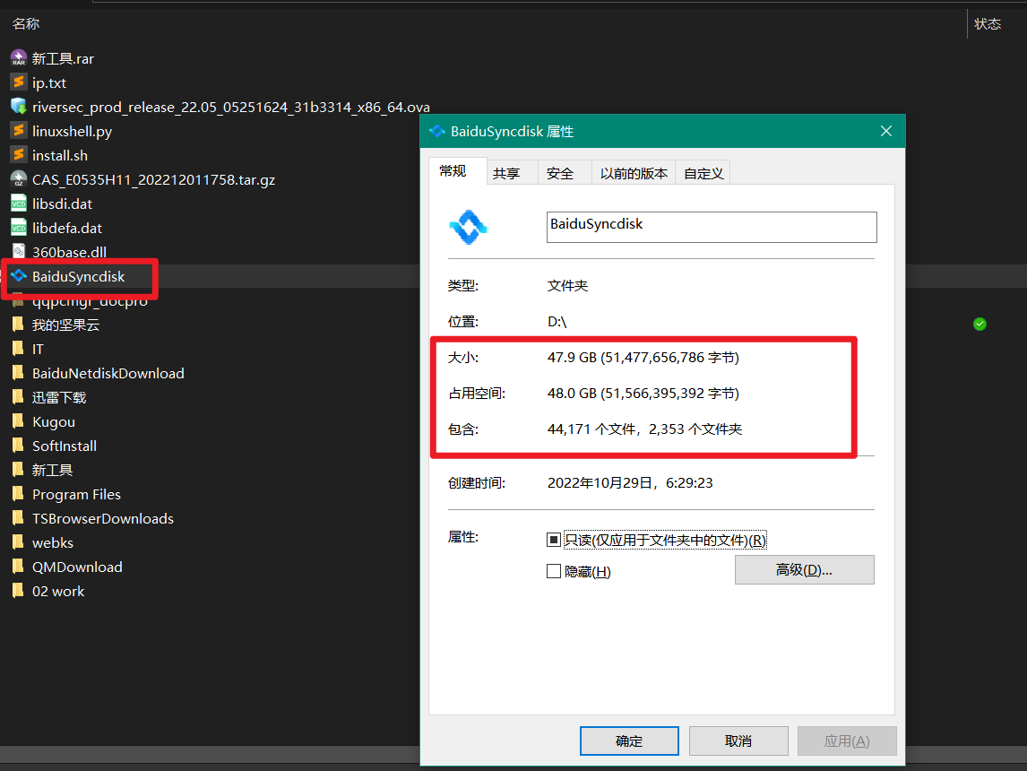Click the Kugou folder icon
Screen dimensions: 1027x771
click(18, 421)
